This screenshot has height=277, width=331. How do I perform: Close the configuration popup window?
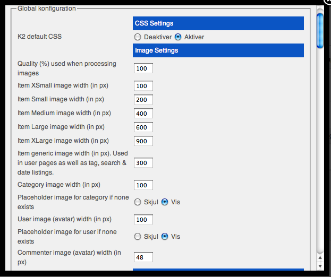328,2
